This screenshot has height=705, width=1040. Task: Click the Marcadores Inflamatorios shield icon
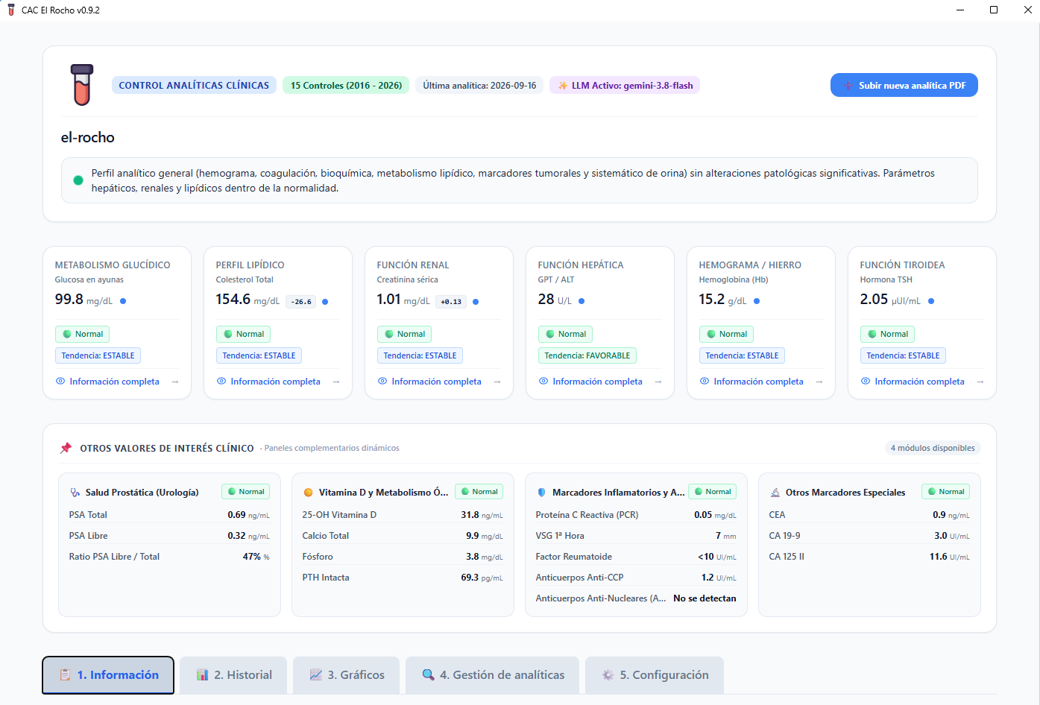coord(541,493)
